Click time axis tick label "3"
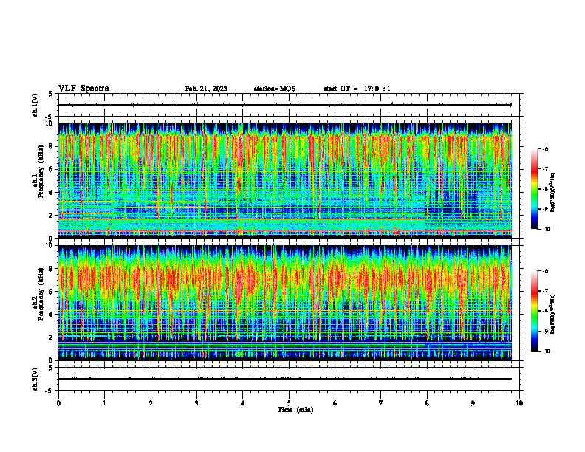The width and height of the screenshot is (585, 452). click(196, 403)
